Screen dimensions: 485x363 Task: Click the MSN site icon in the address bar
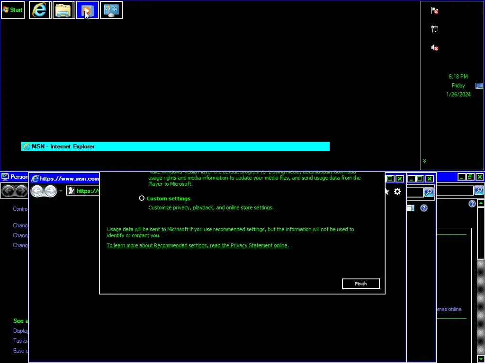coord(71,191)
